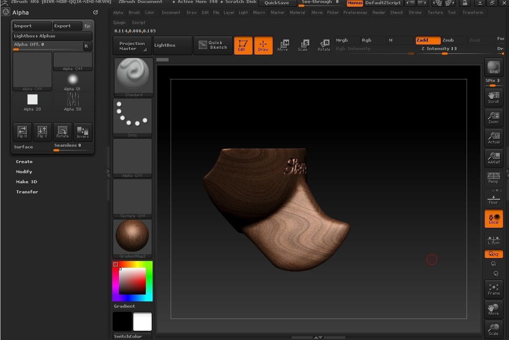Enable Mrgb painting mode
509x340 pixels.
[x=347, y=40]
